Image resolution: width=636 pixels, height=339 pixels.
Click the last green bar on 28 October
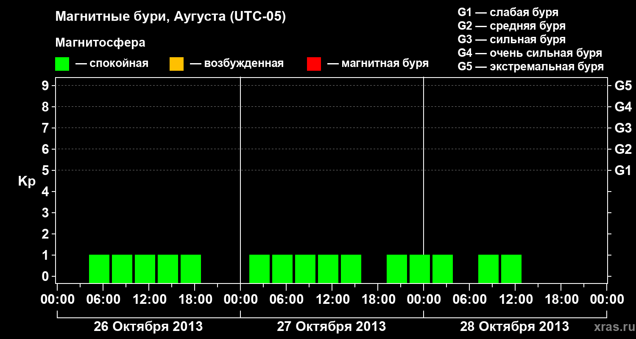click(x=511, y=269)
